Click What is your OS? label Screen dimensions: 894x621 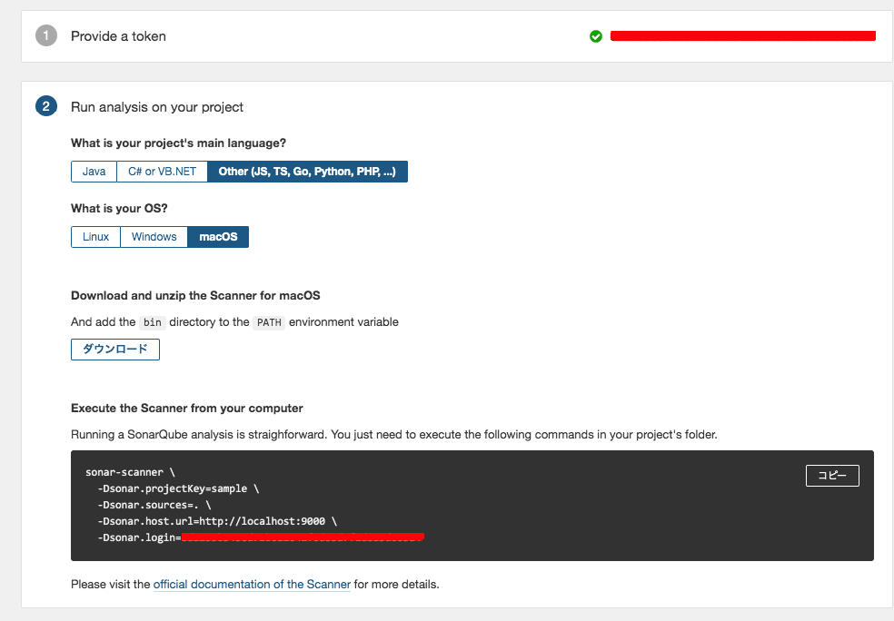(x=119, y=209)
